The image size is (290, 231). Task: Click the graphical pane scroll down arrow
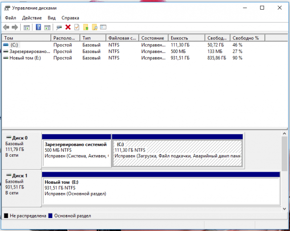point(285,209)
